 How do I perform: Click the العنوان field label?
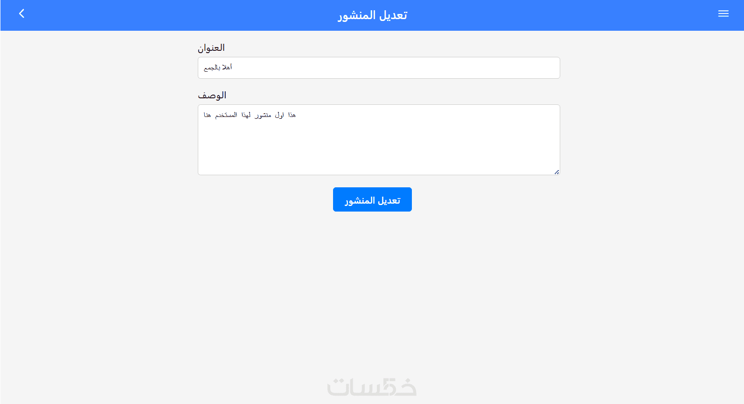click(211, 48)
